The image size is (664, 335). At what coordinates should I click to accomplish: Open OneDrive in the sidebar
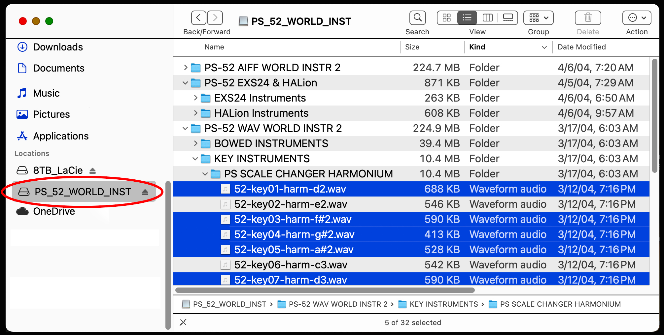click(46, 211)
